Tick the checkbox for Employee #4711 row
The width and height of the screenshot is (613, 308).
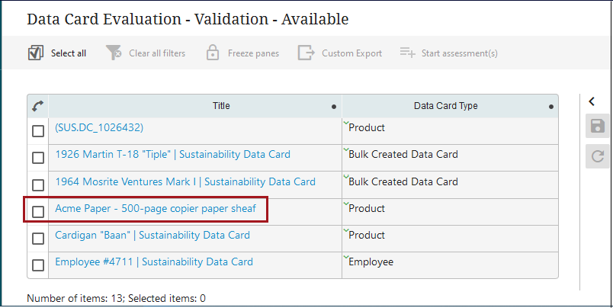point(38,265)
